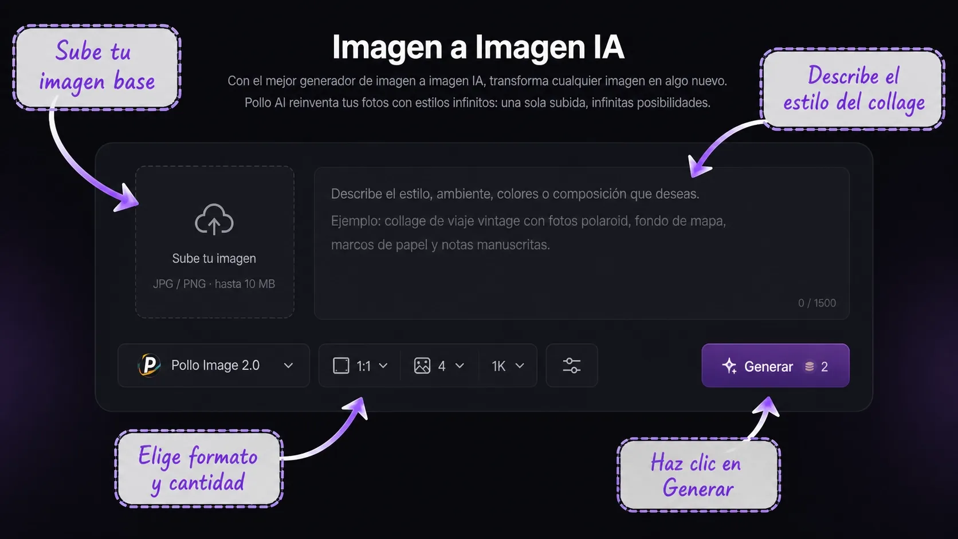
Task: Click the chevron beside Pollo Image 2.0
Action: (x=288, y=365)
